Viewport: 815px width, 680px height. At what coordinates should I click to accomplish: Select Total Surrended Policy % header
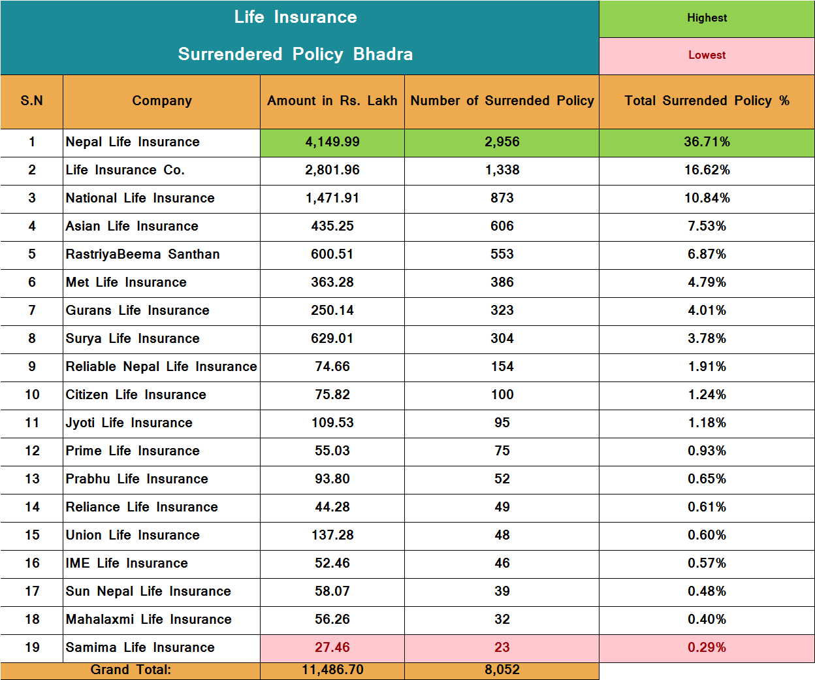click(707, 101)
